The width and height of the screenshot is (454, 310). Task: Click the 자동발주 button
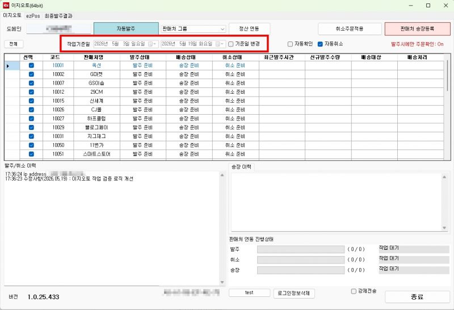(x=126, y=29)
